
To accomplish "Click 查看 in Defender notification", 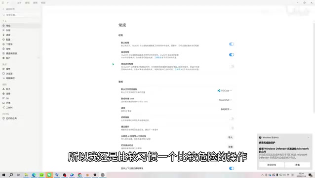I will pos(298,165).
